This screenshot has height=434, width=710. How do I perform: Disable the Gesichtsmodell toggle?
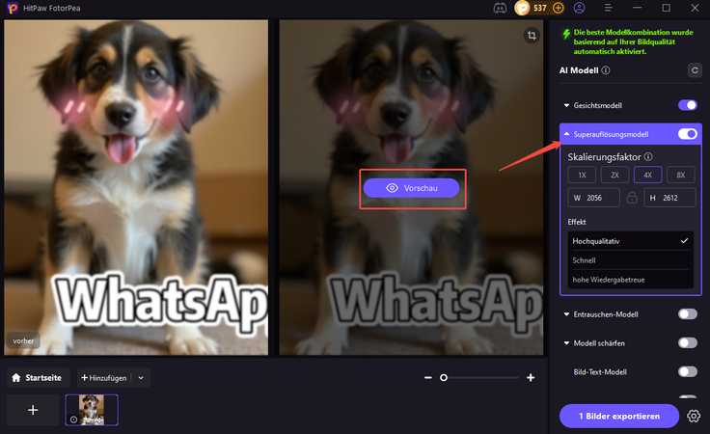click(688, 105)
